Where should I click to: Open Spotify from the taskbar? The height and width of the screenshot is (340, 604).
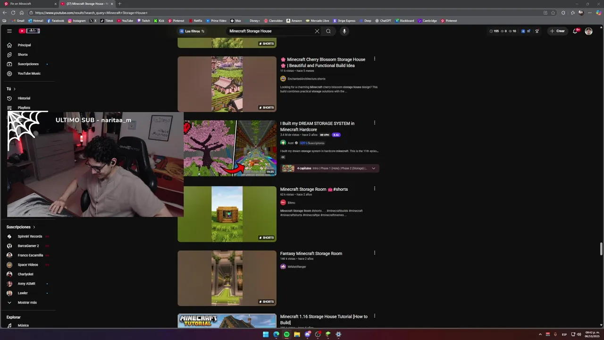[286, 334]
